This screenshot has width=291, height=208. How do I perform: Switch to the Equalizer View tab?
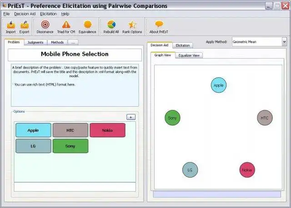point(189,55)
